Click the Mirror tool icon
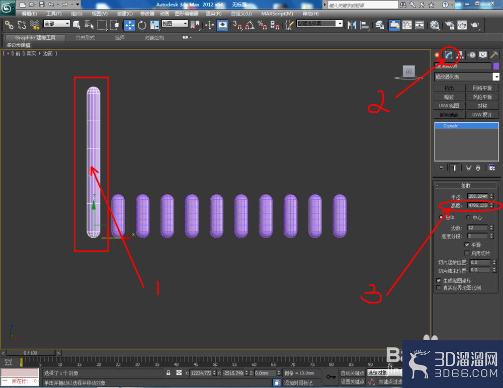503x388 pixels. [352, 25]
